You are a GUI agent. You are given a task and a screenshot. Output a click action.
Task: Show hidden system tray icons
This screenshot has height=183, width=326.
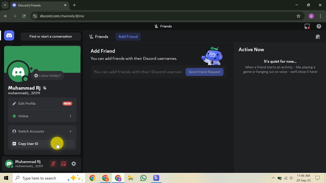pyautogui.click(x=273, y=178)
